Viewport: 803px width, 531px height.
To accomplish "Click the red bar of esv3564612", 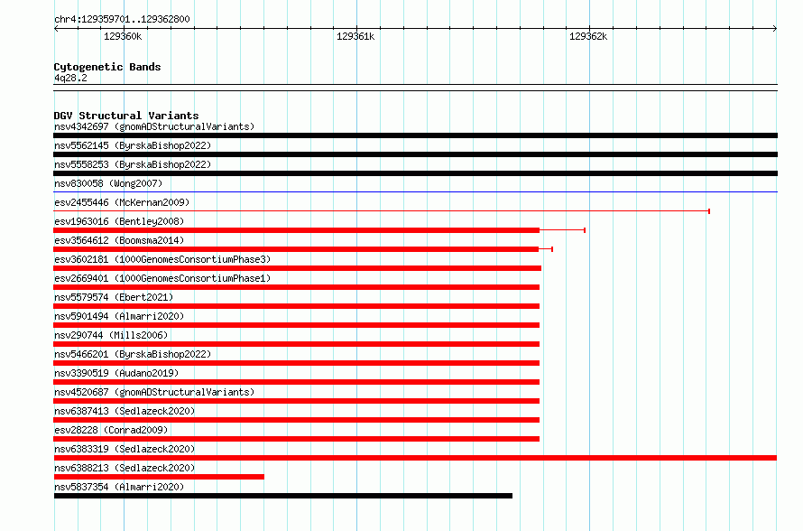I will point(296,249).
